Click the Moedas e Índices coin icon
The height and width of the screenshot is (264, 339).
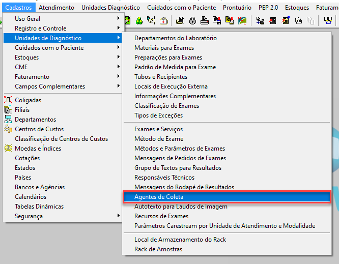click(x=9, y=148)
